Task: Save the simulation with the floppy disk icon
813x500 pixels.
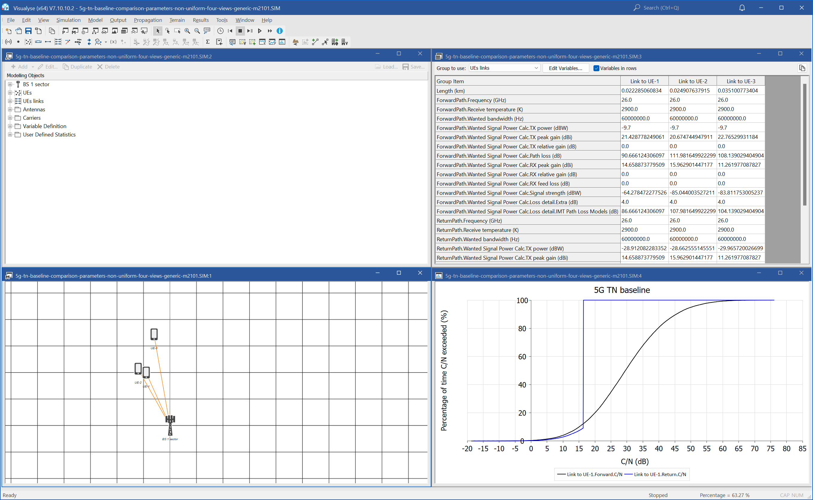Action: [28, 31]
